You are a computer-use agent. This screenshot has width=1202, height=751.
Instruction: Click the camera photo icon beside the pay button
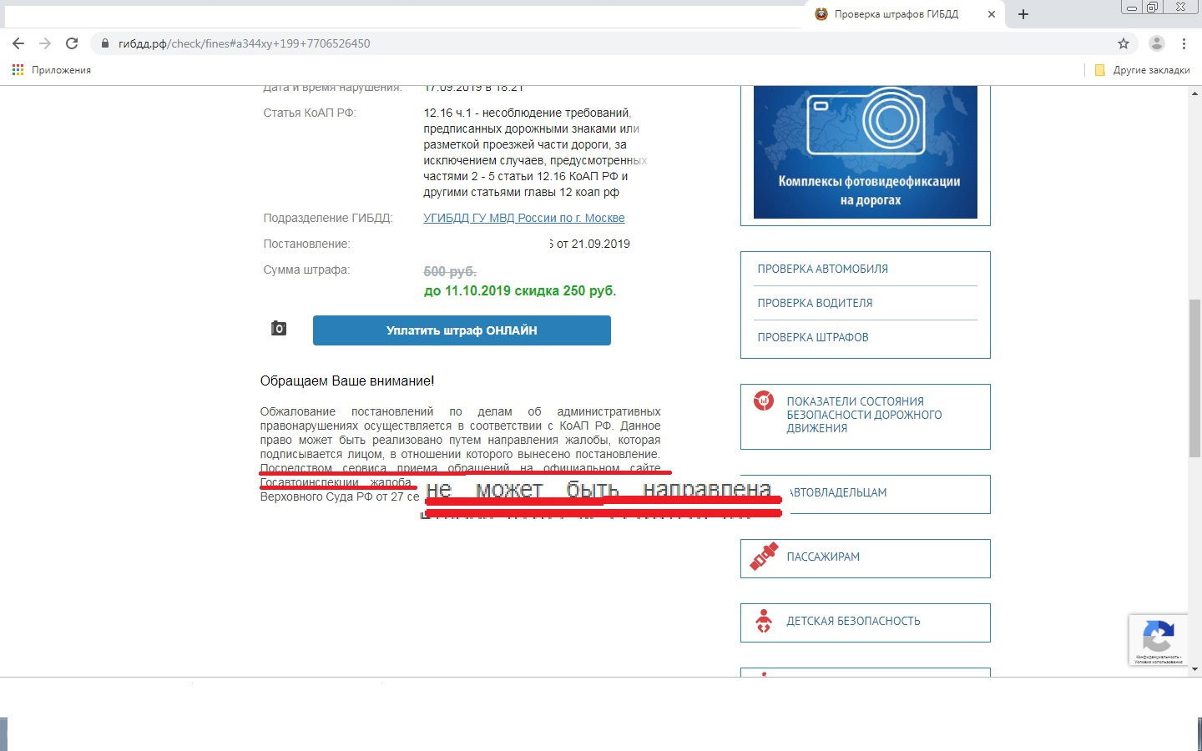(279, 329)
